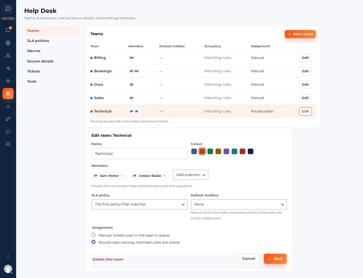Open the Tickets section
363x278 pixels.
(x=52, y=71)
